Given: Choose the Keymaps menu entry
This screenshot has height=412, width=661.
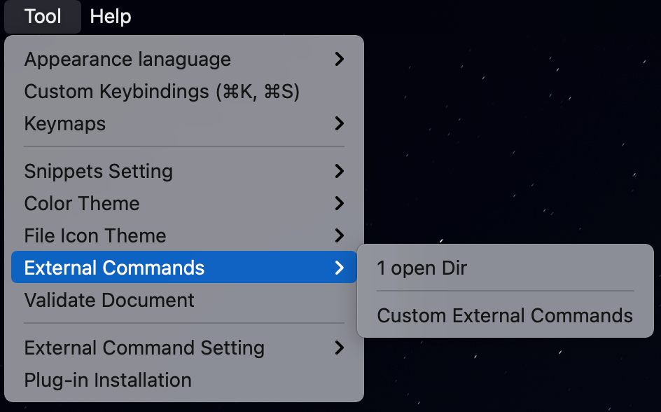Looking at the screenshot, I should coord(65,124).
